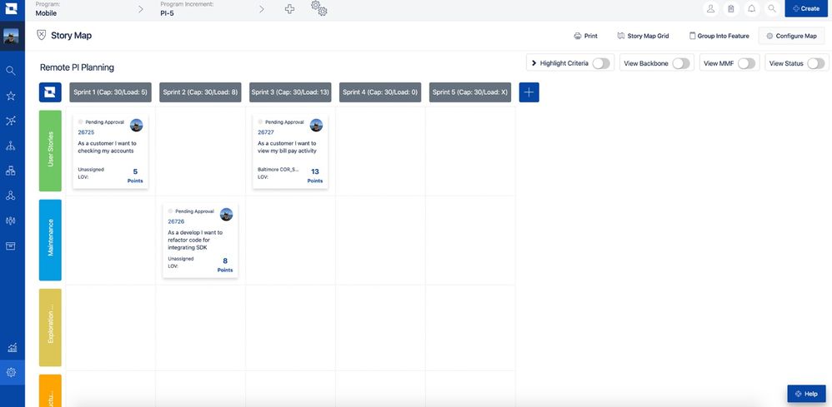Click the chevron after Program Mobile

point(141,9)
